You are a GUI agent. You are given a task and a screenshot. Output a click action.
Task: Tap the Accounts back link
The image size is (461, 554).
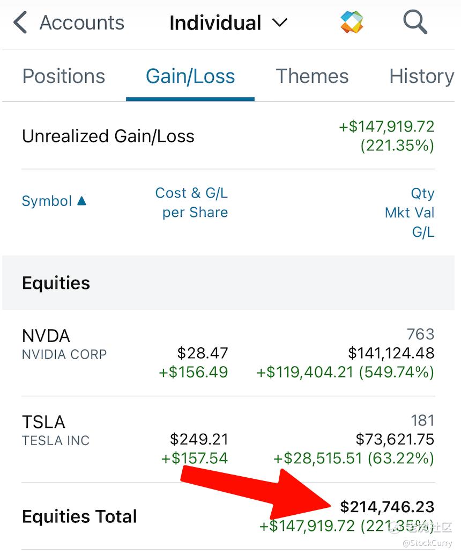pyautogui.click(x=81, y=23)
